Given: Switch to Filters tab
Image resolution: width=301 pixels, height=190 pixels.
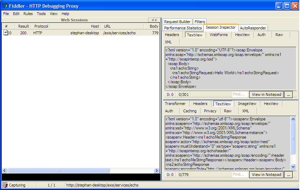Looking at the screenshot, I should pos(199,22).
